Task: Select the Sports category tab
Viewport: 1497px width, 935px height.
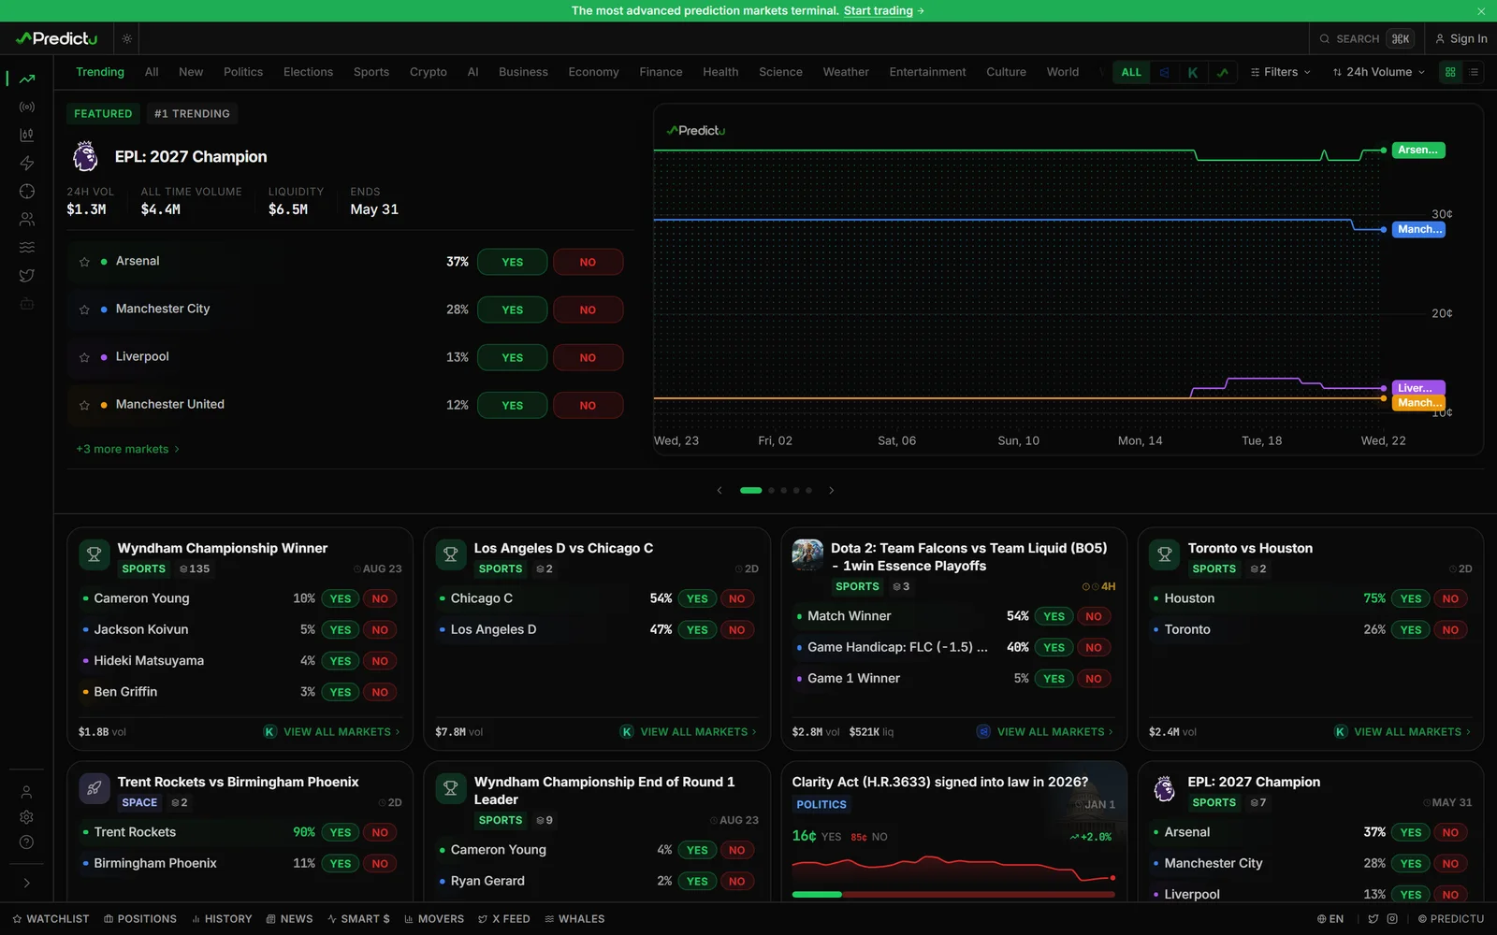Action: click(x=371, y=72)
